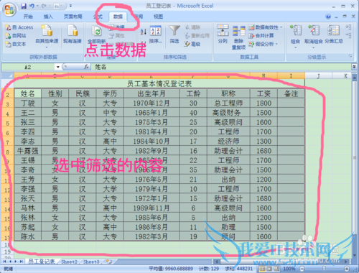
Task: Open the Insert (插入) ribbon tab
Action: [48, 17]
